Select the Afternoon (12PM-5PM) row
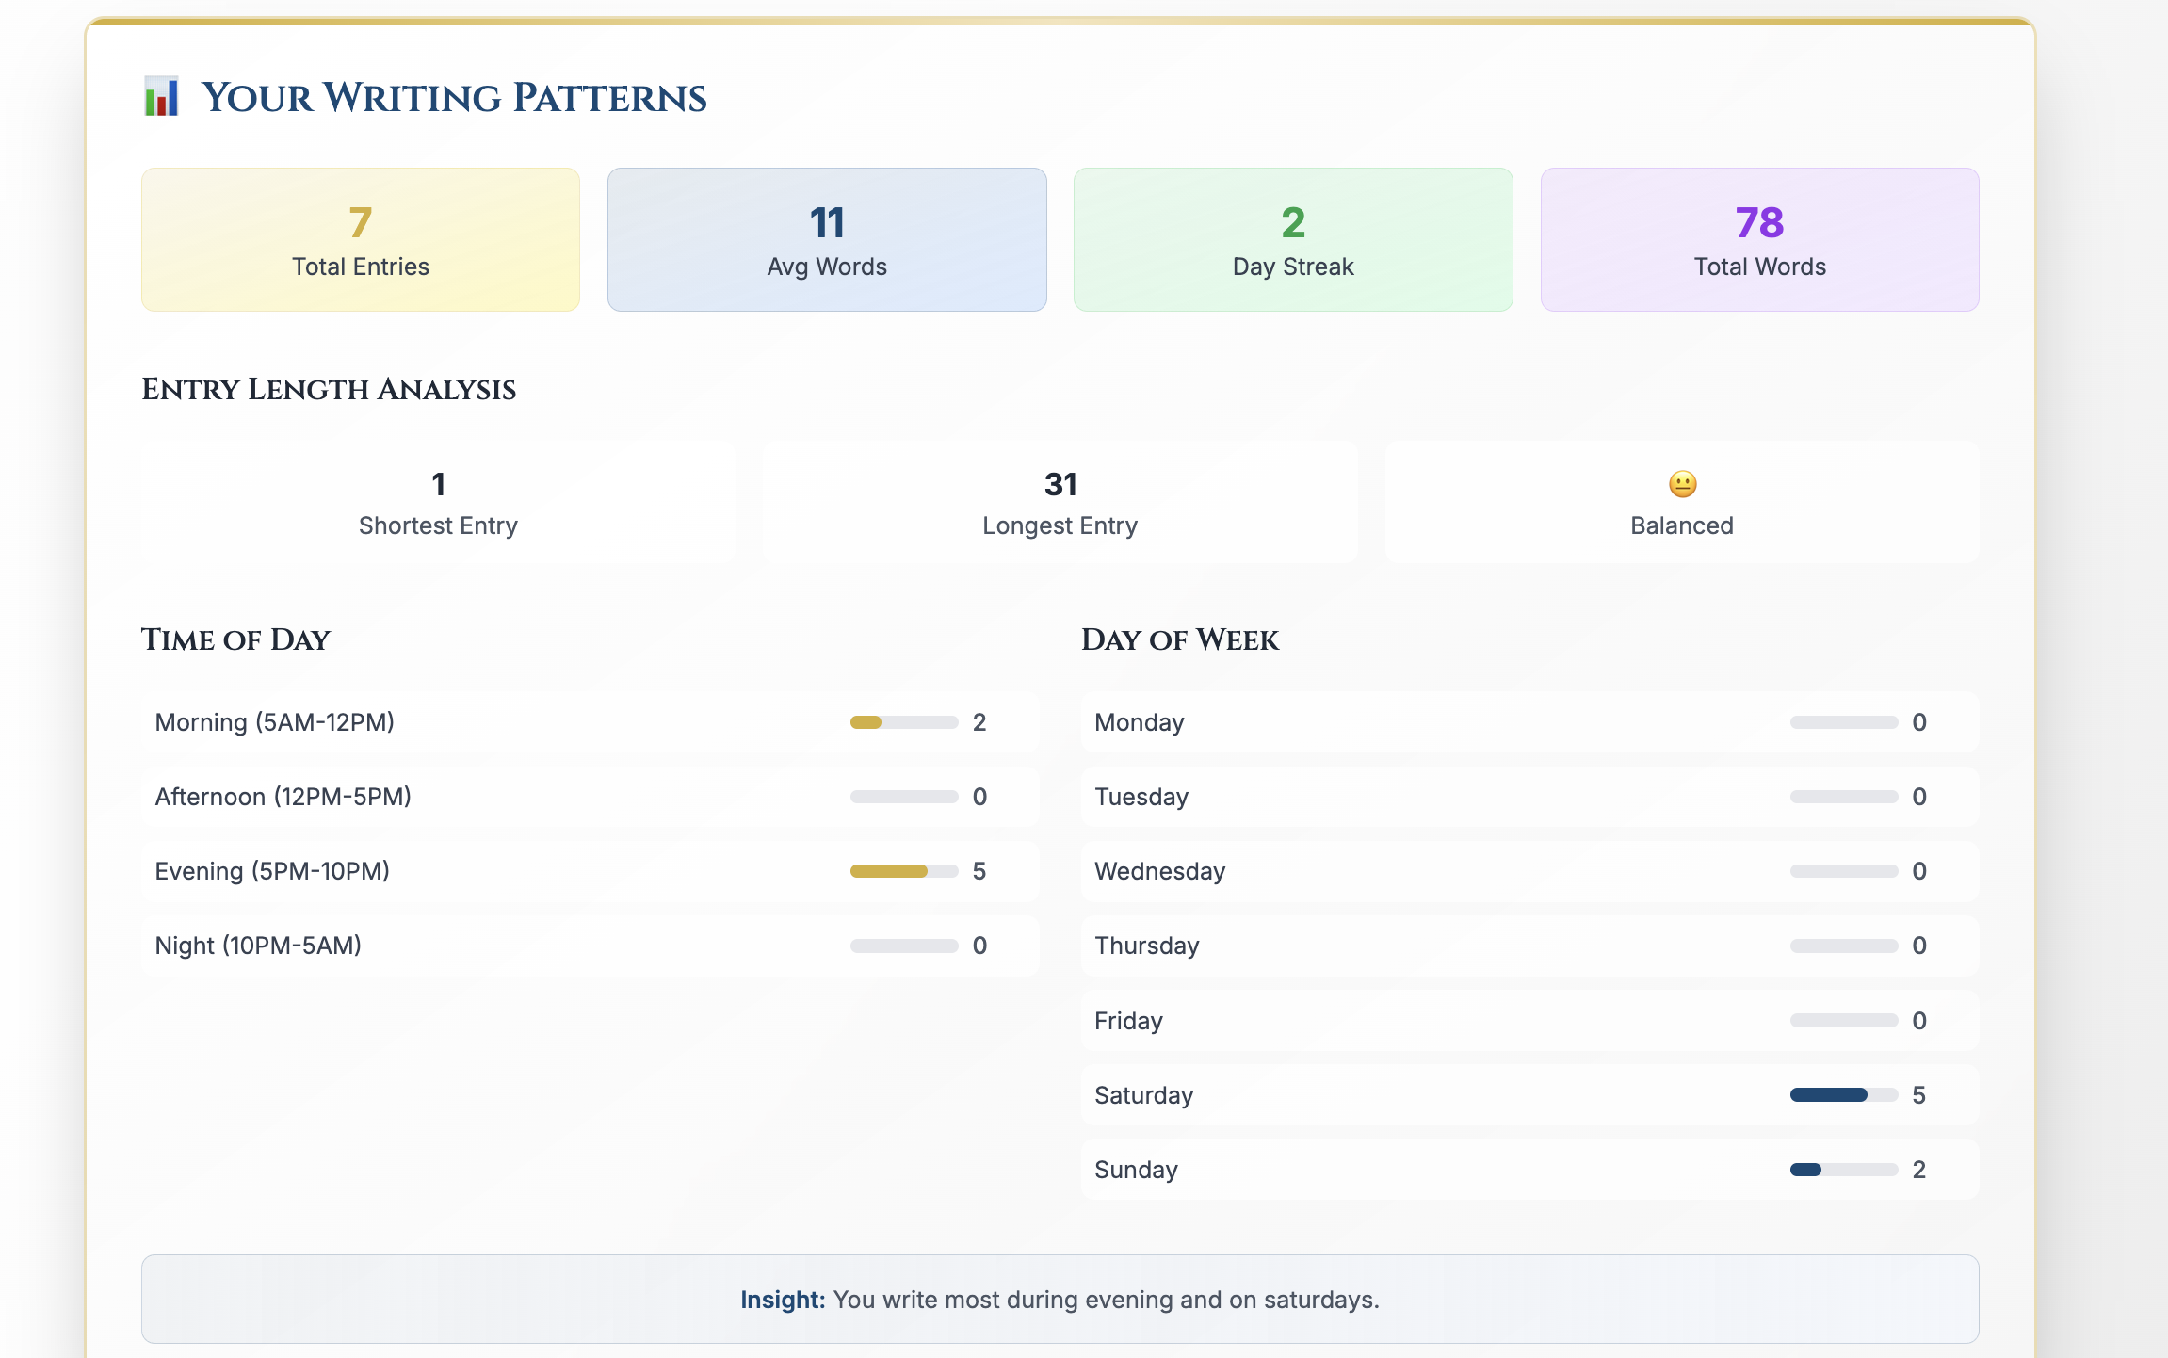2168x1358 pixels. tap(590, 797)
